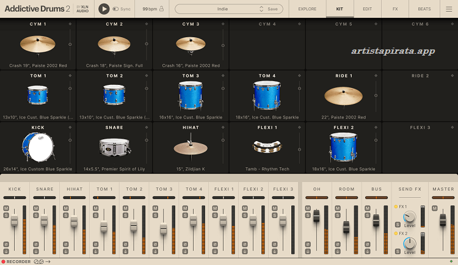Click the MASTER channel volume fader

443,220
